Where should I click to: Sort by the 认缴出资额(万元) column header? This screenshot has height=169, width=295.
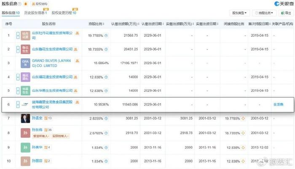[x=125, y=24]
